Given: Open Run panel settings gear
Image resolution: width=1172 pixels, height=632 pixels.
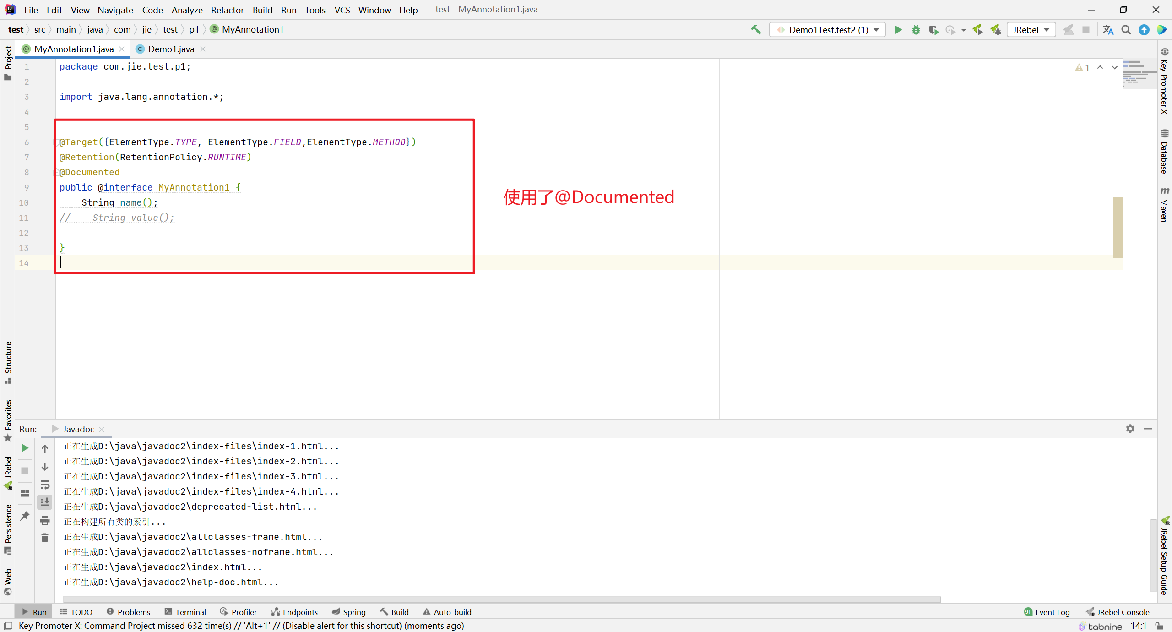Looking at the screenshot, I should point(1130,429).
